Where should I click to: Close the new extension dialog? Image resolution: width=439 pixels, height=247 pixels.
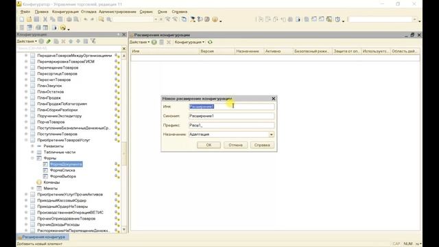[x=274, y=99]
